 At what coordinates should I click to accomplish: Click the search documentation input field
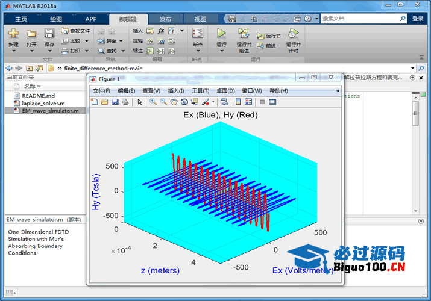click(x=360, y=19)
